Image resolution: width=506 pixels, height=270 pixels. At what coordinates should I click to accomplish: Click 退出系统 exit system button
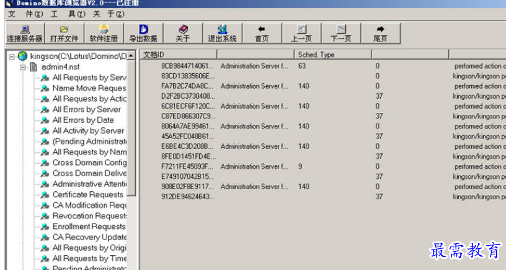click(222, 34)
